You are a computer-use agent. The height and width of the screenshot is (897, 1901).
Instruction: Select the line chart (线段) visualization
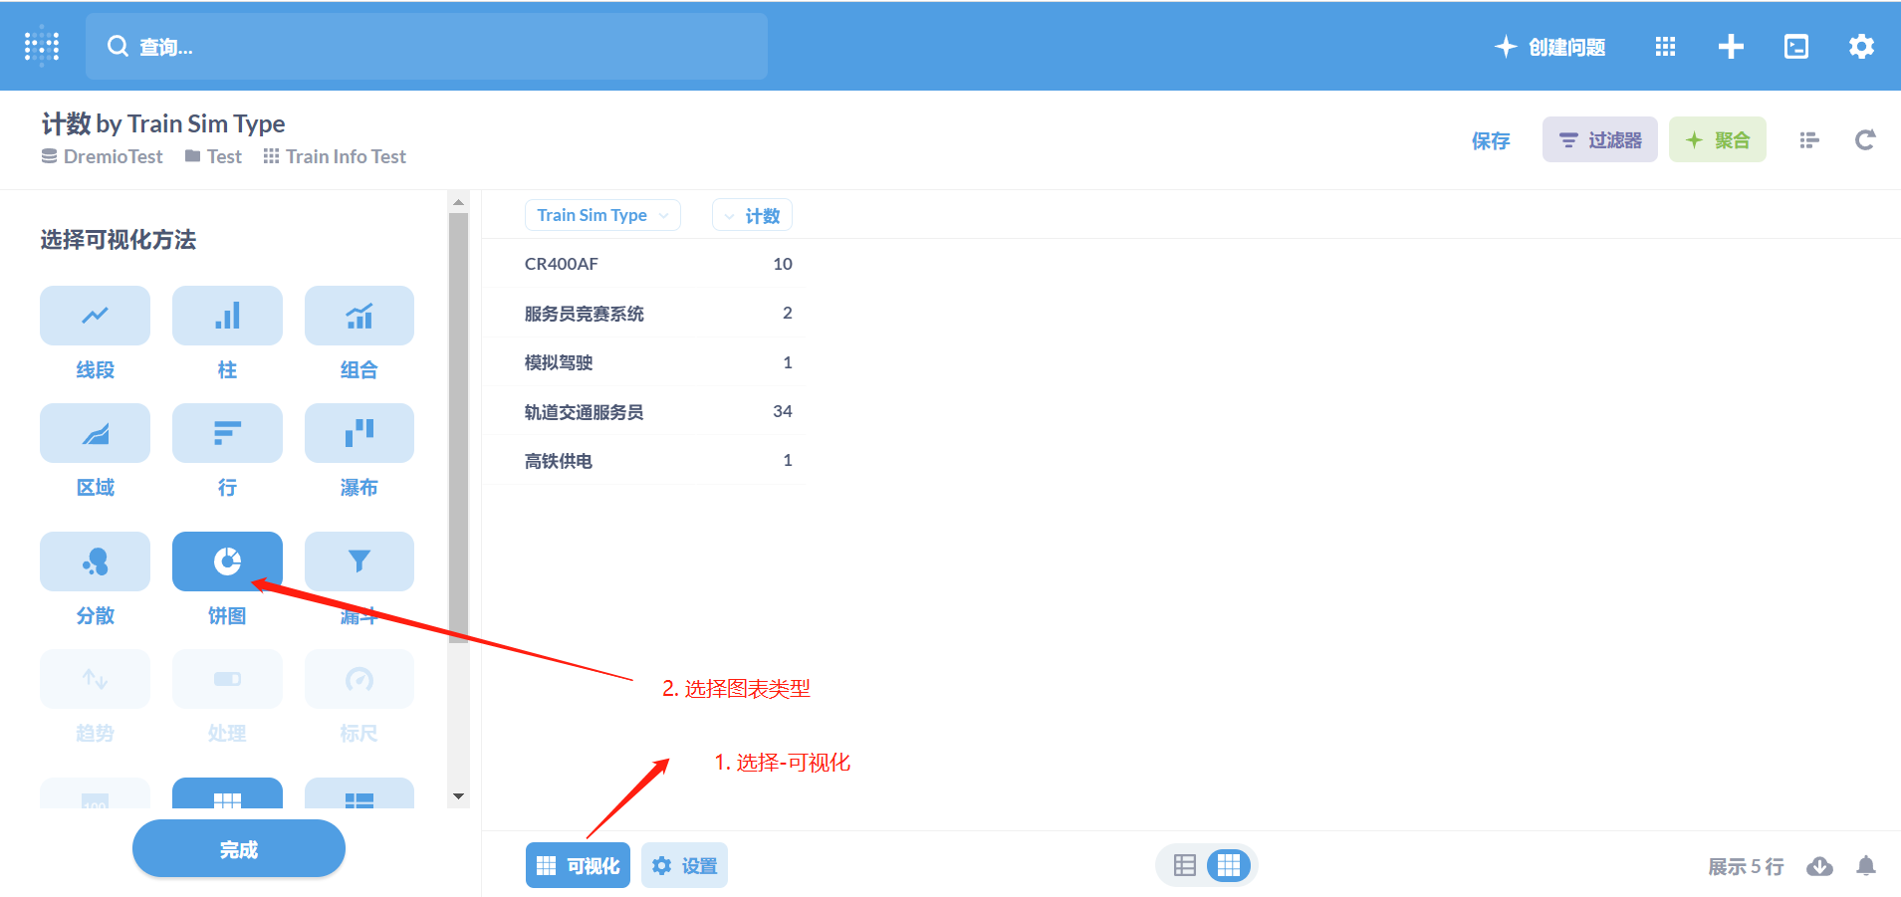coord(95,316)
